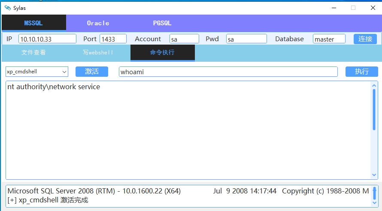This screenshot has width=382, height=211.
Task: Click the 执行 execute button
Action: tap(361, 72)
